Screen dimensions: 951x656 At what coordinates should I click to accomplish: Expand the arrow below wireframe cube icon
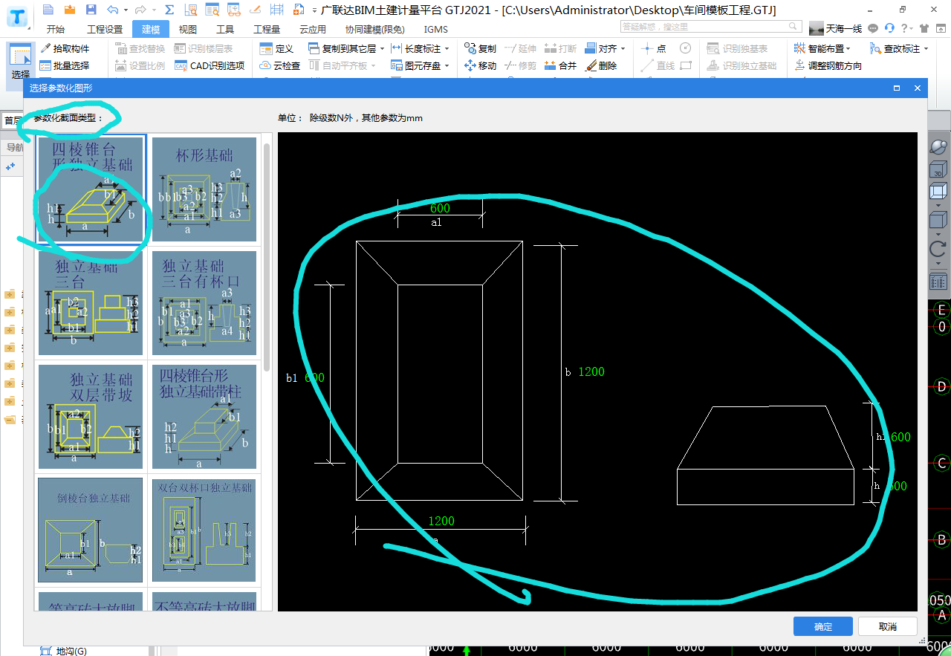pos(938,204)
